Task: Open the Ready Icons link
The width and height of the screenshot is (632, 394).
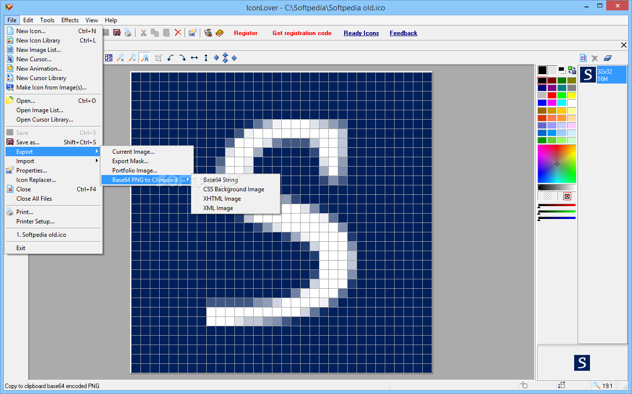Action: [x=361, y=33]
